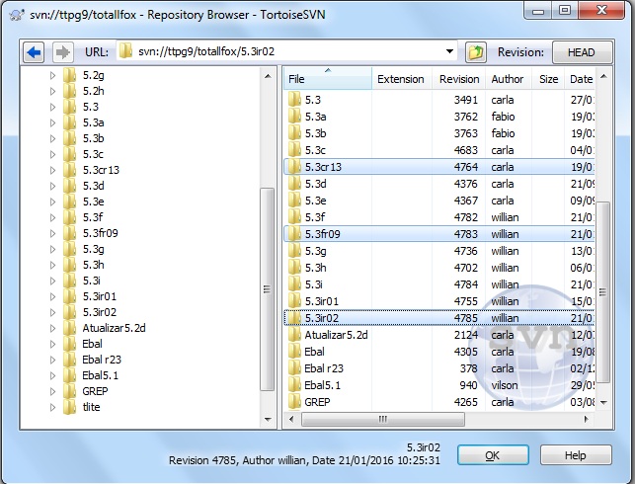Image resolution: width=635 pixels, height=484 pixels.
Task: Select the 5.3i folder icon in tree
Action: click(70, 281)
